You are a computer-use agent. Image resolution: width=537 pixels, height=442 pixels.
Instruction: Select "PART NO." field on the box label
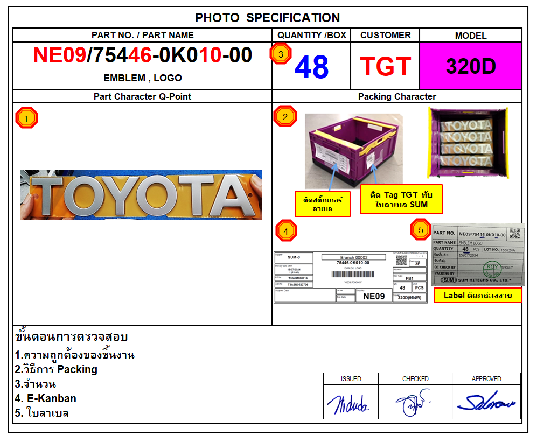click(444, 233)
